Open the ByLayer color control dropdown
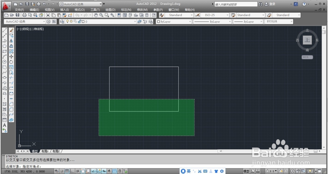 click(174, 22)
